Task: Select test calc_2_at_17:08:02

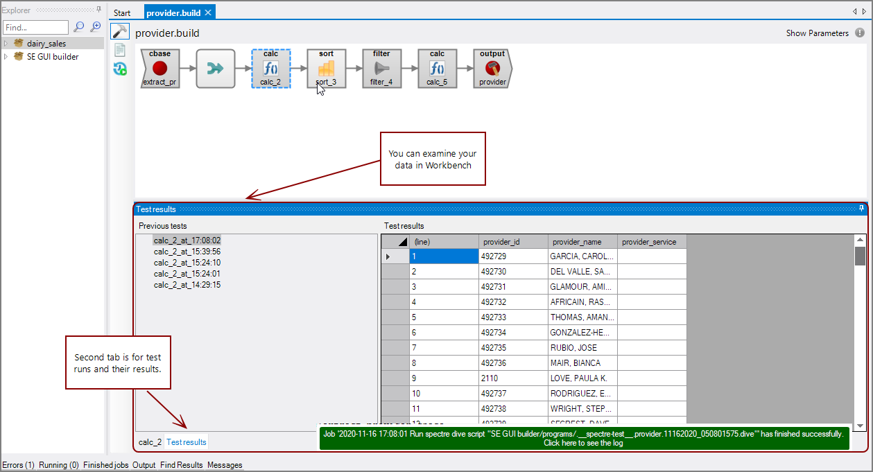Action: 187,241
